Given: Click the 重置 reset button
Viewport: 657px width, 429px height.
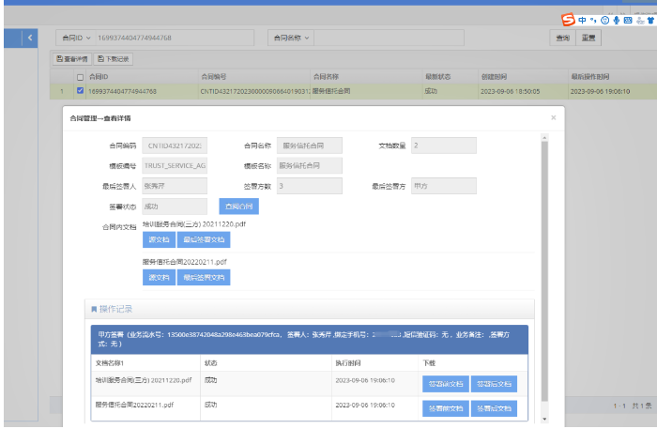Looking at the screenshot, I should coord(588,38).
